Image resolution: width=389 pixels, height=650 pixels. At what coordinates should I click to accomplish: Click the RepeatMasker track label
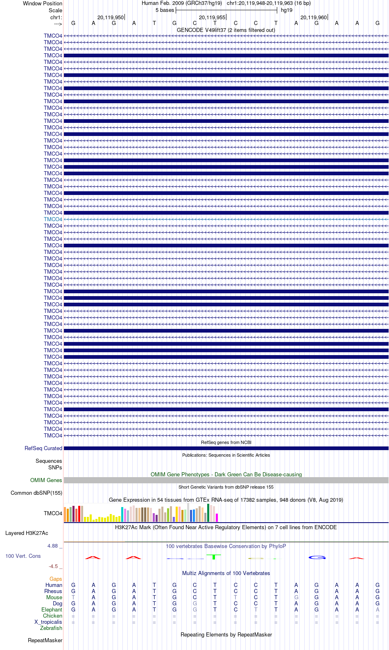45,640
